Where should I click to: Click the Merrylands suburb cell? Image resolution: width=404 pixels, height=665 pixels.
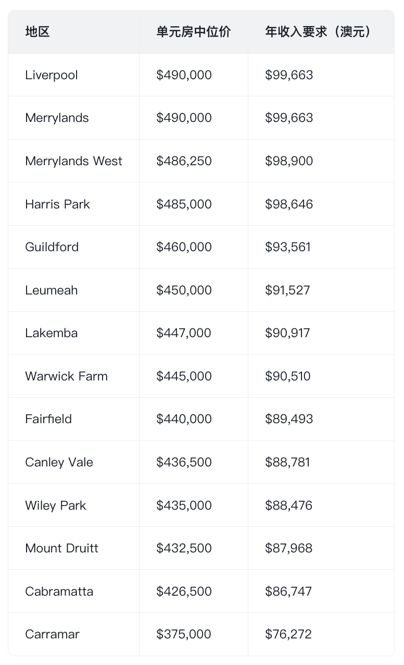57,118
